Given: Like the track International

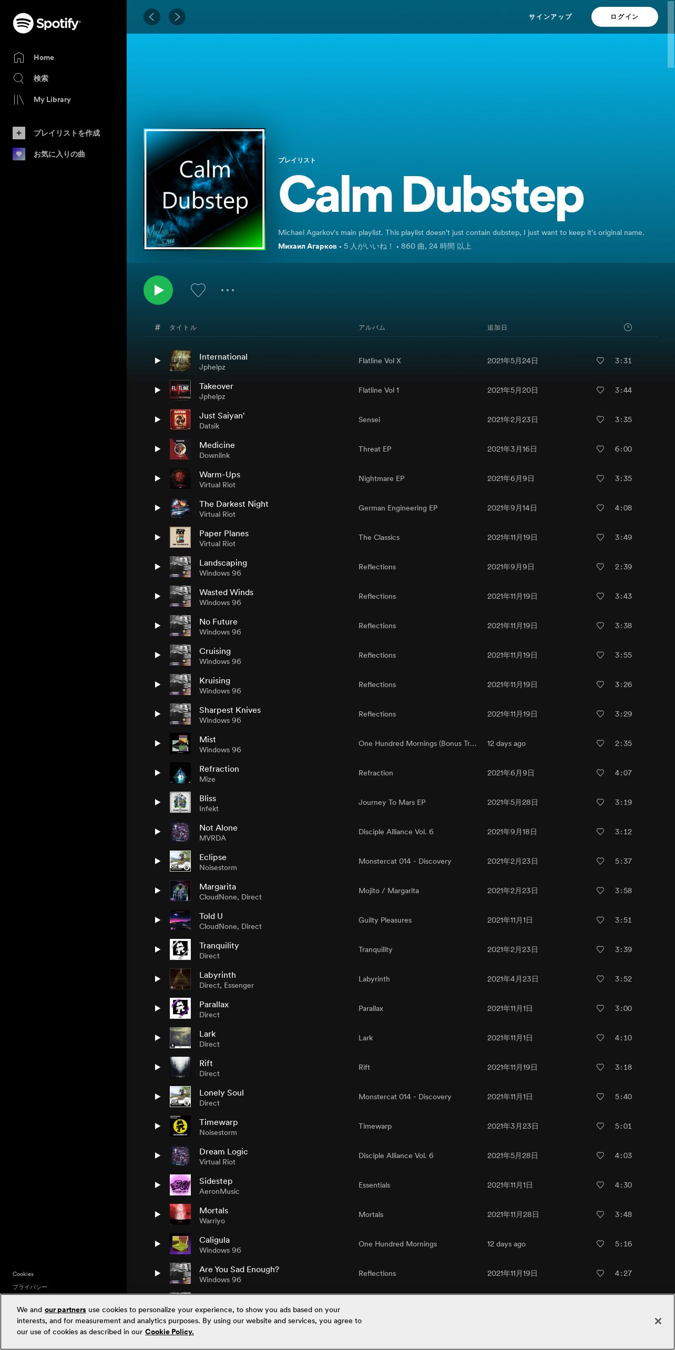Looking at the screenshot, I should tap(600, 361).
